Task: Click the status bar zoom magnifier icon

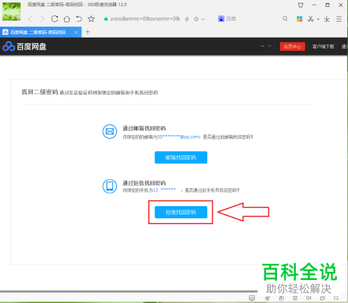Action: pyautogui.click(x=336, y=298)
